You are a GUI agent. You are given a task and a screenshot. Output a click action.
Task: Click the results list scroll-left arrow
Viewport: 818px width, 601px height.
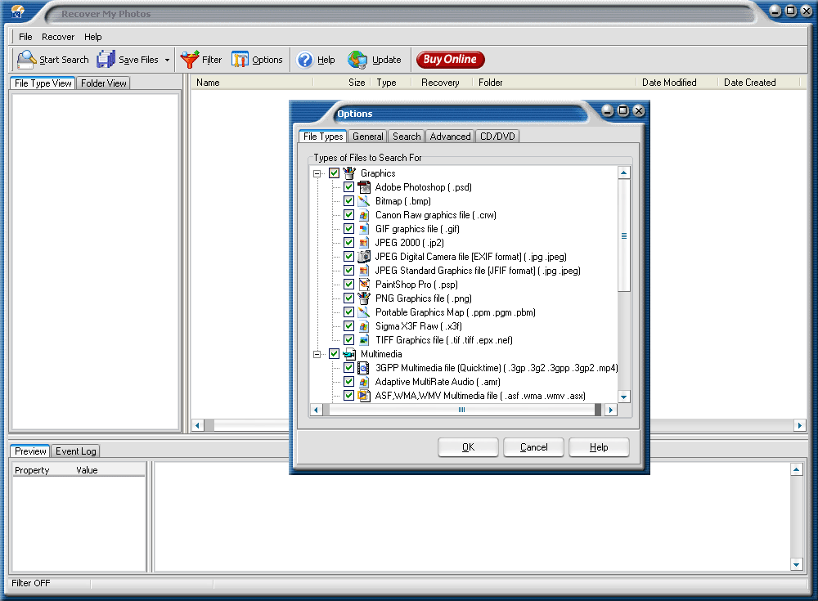coord(197,426)
